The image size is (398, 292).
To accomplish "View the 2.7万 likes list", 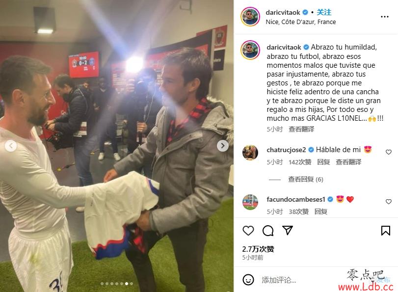I will [258, 249].
